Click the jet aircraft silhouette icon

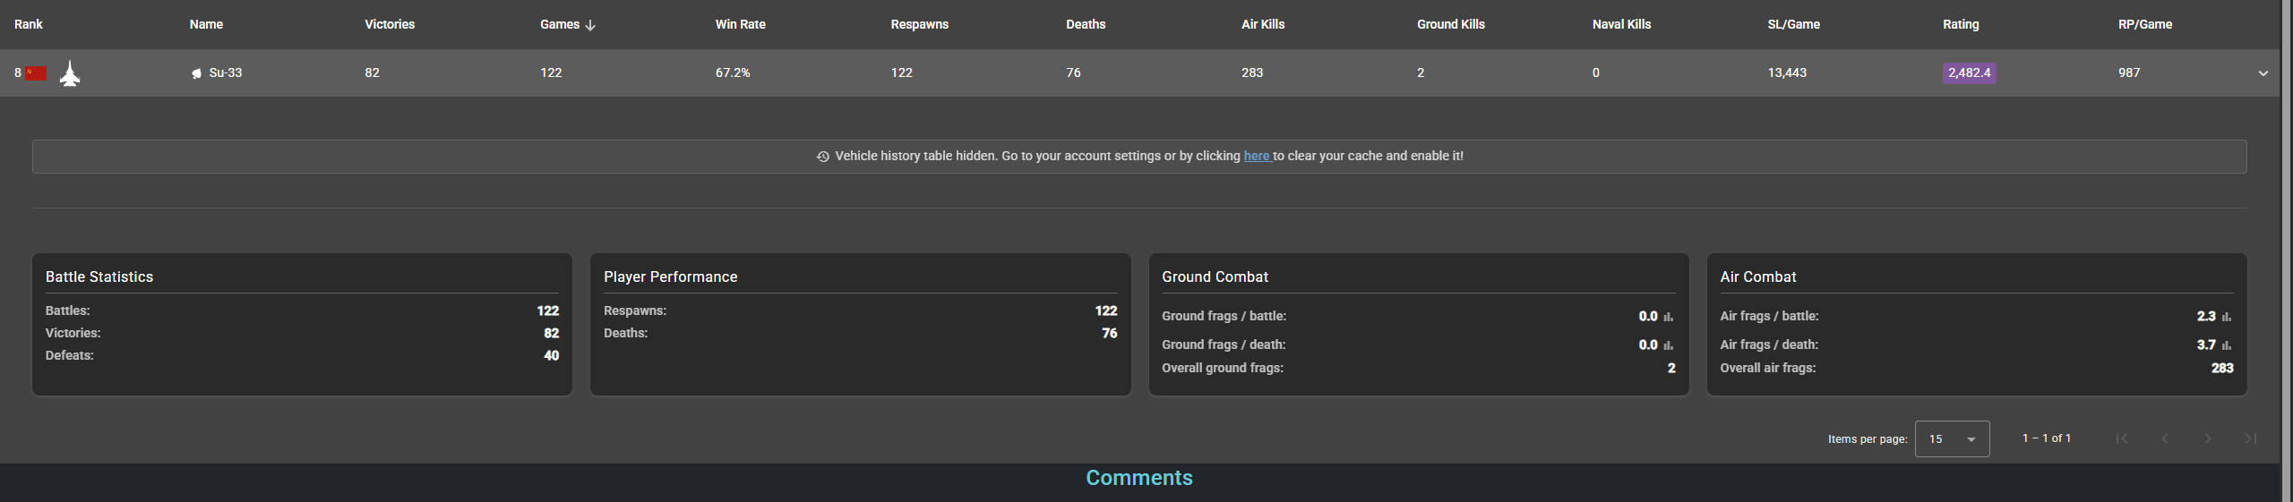(70, 73)
